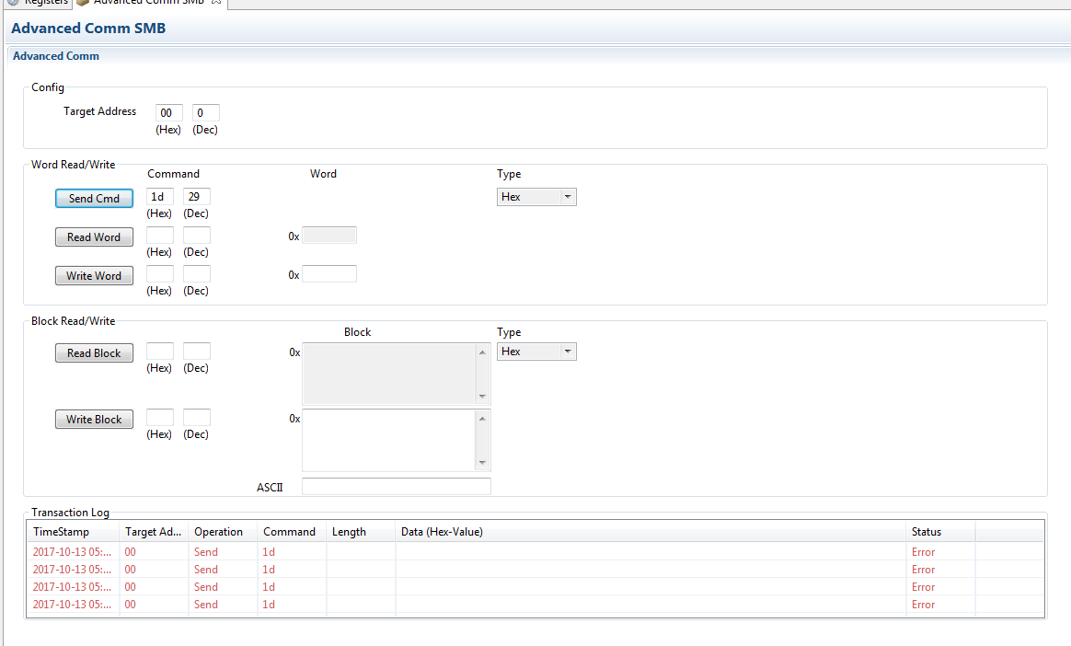This screenshot has height=646, width=1071.
Task: Click the Target Ad... column header
Action: point(154,532)
